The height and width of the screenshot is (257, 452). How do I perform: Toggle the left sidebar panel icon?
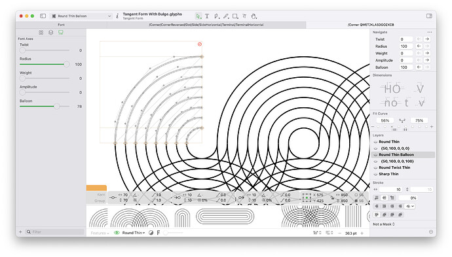[x=43, y=16]
